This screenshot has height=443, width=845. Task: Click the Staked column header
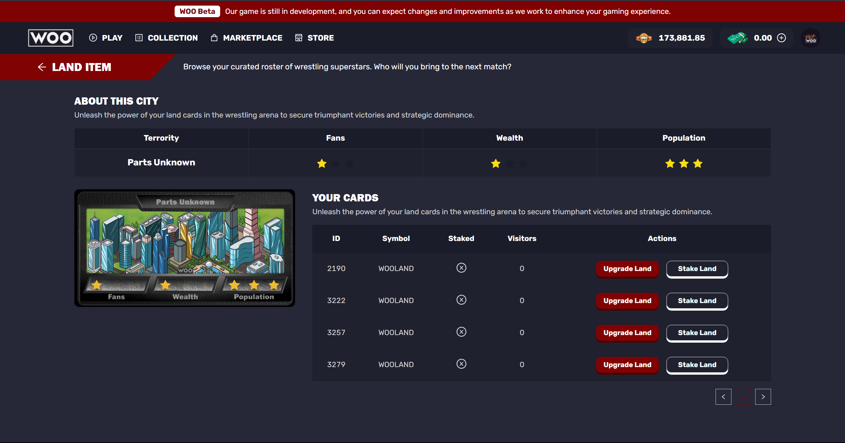[461, 239]
